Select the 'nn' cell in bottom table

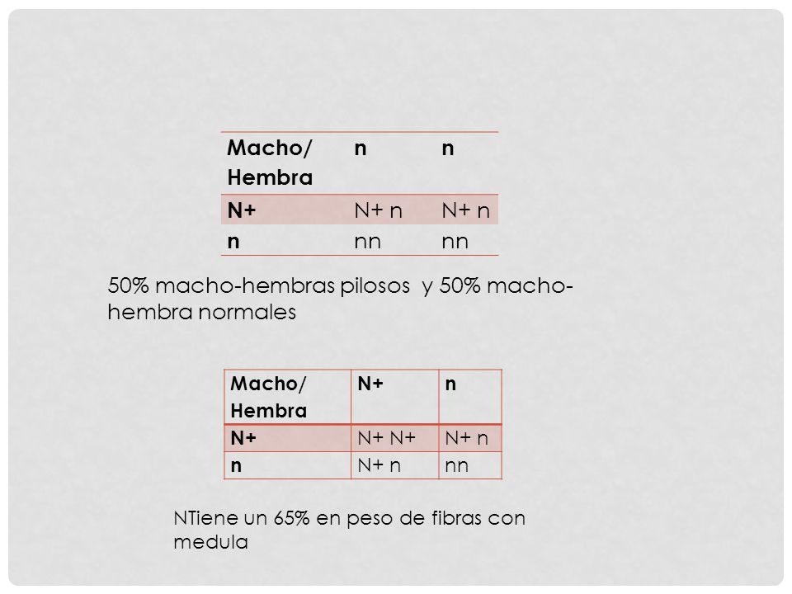[470, 465]
